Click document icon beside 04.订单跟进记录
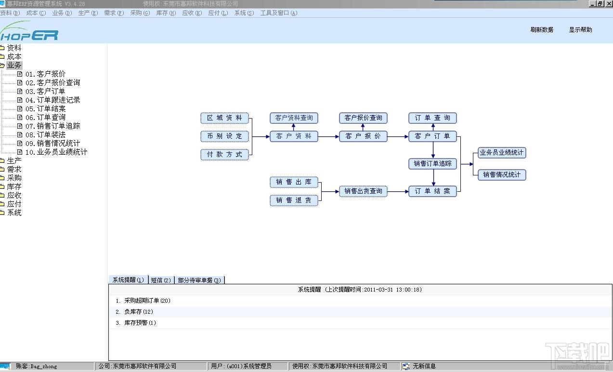 coord(20,100)
